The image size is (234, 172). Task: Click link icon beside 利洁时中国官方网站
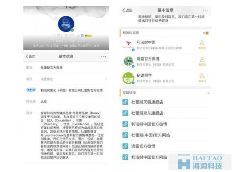click(x=125, y=157)
